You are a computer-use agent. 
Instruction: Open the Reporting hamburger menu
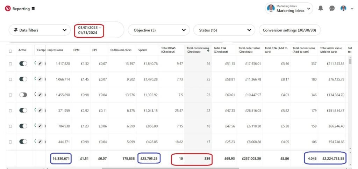(33, 9)
